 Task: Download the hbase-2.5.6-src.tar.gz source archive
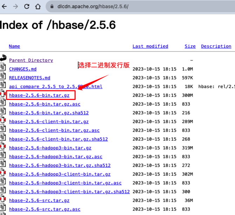tap(39, 201)
